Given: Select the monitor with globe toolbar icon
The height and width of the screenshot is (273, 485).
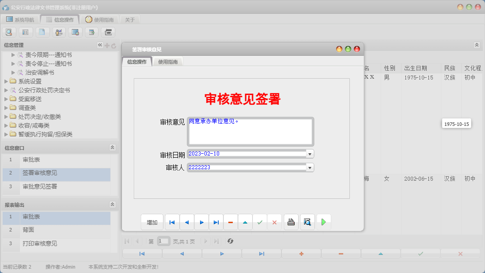Looking at the screenshot, I should [74, 32].
